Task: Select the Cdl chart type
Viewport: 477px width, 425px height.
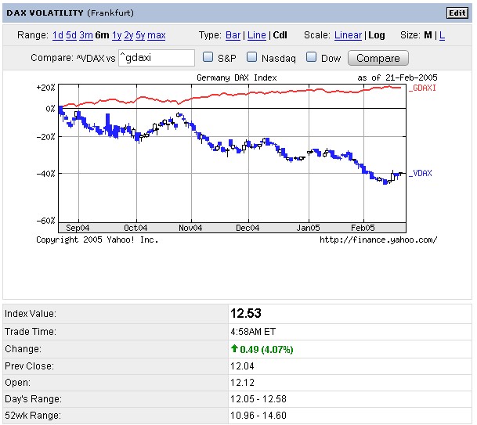Action: point(280,35)
